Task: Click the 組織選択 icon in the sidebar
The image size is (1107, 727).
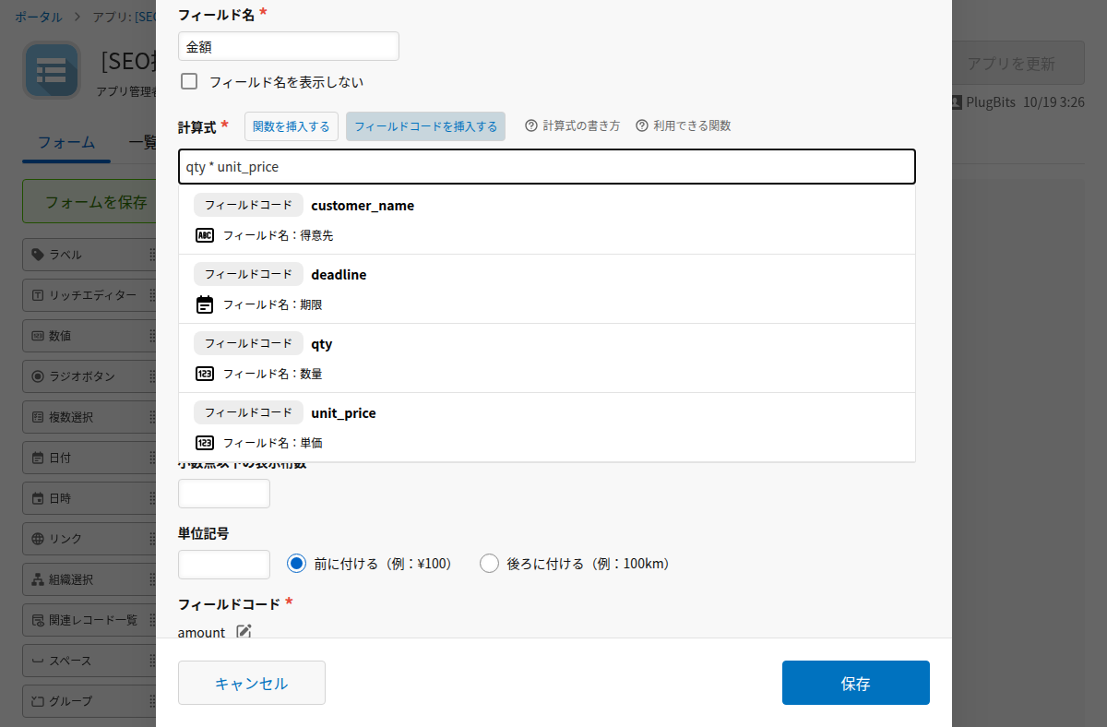Action: [38, 579]
